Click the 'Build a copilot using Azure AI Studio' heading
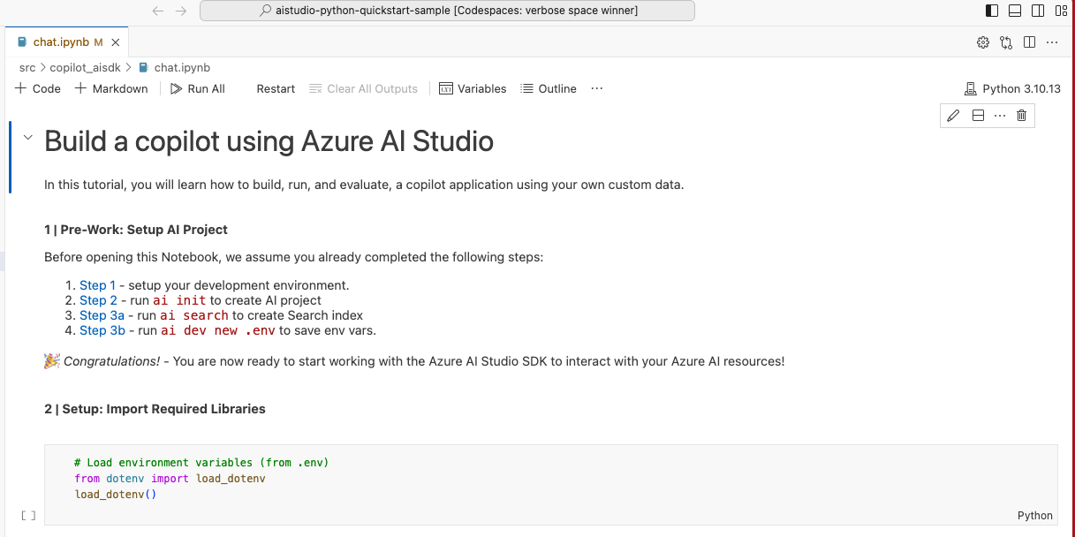The width and height of the screenshot is (1075, 537). pyautogui.click(x=269, y=141)
